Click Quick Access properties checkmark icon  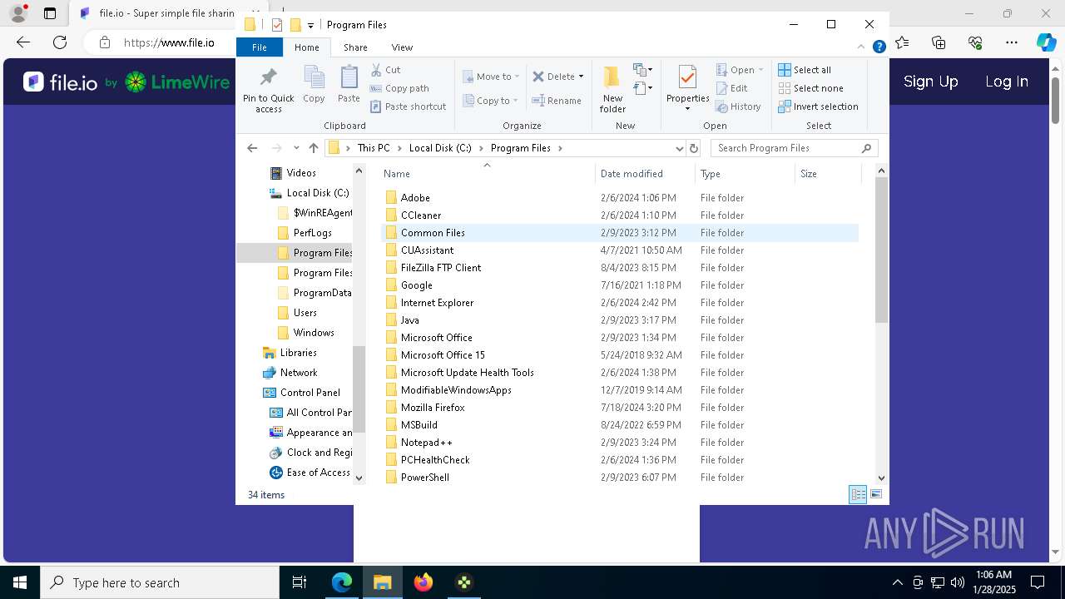[x=277, y=25]
